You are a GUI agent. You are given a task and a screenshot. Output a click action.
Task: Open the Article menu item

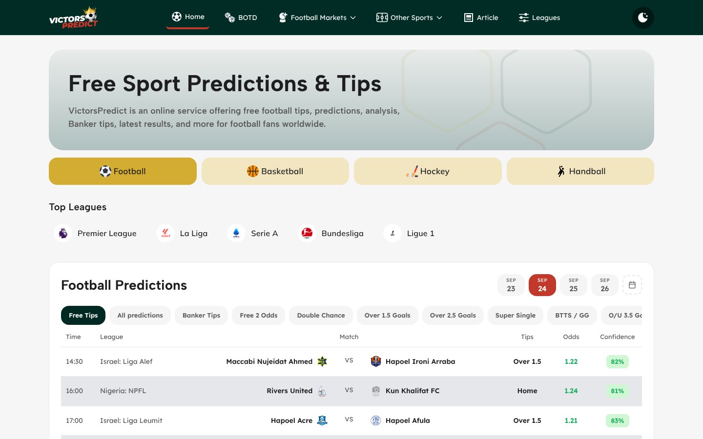click(x=481, y=18)
